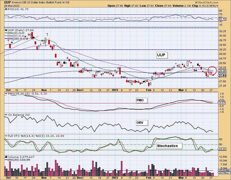This screenshot has width=231, height=180.
Task: Click the bar icon before Volume 2,075,627
Action: (x=6, y=157)
